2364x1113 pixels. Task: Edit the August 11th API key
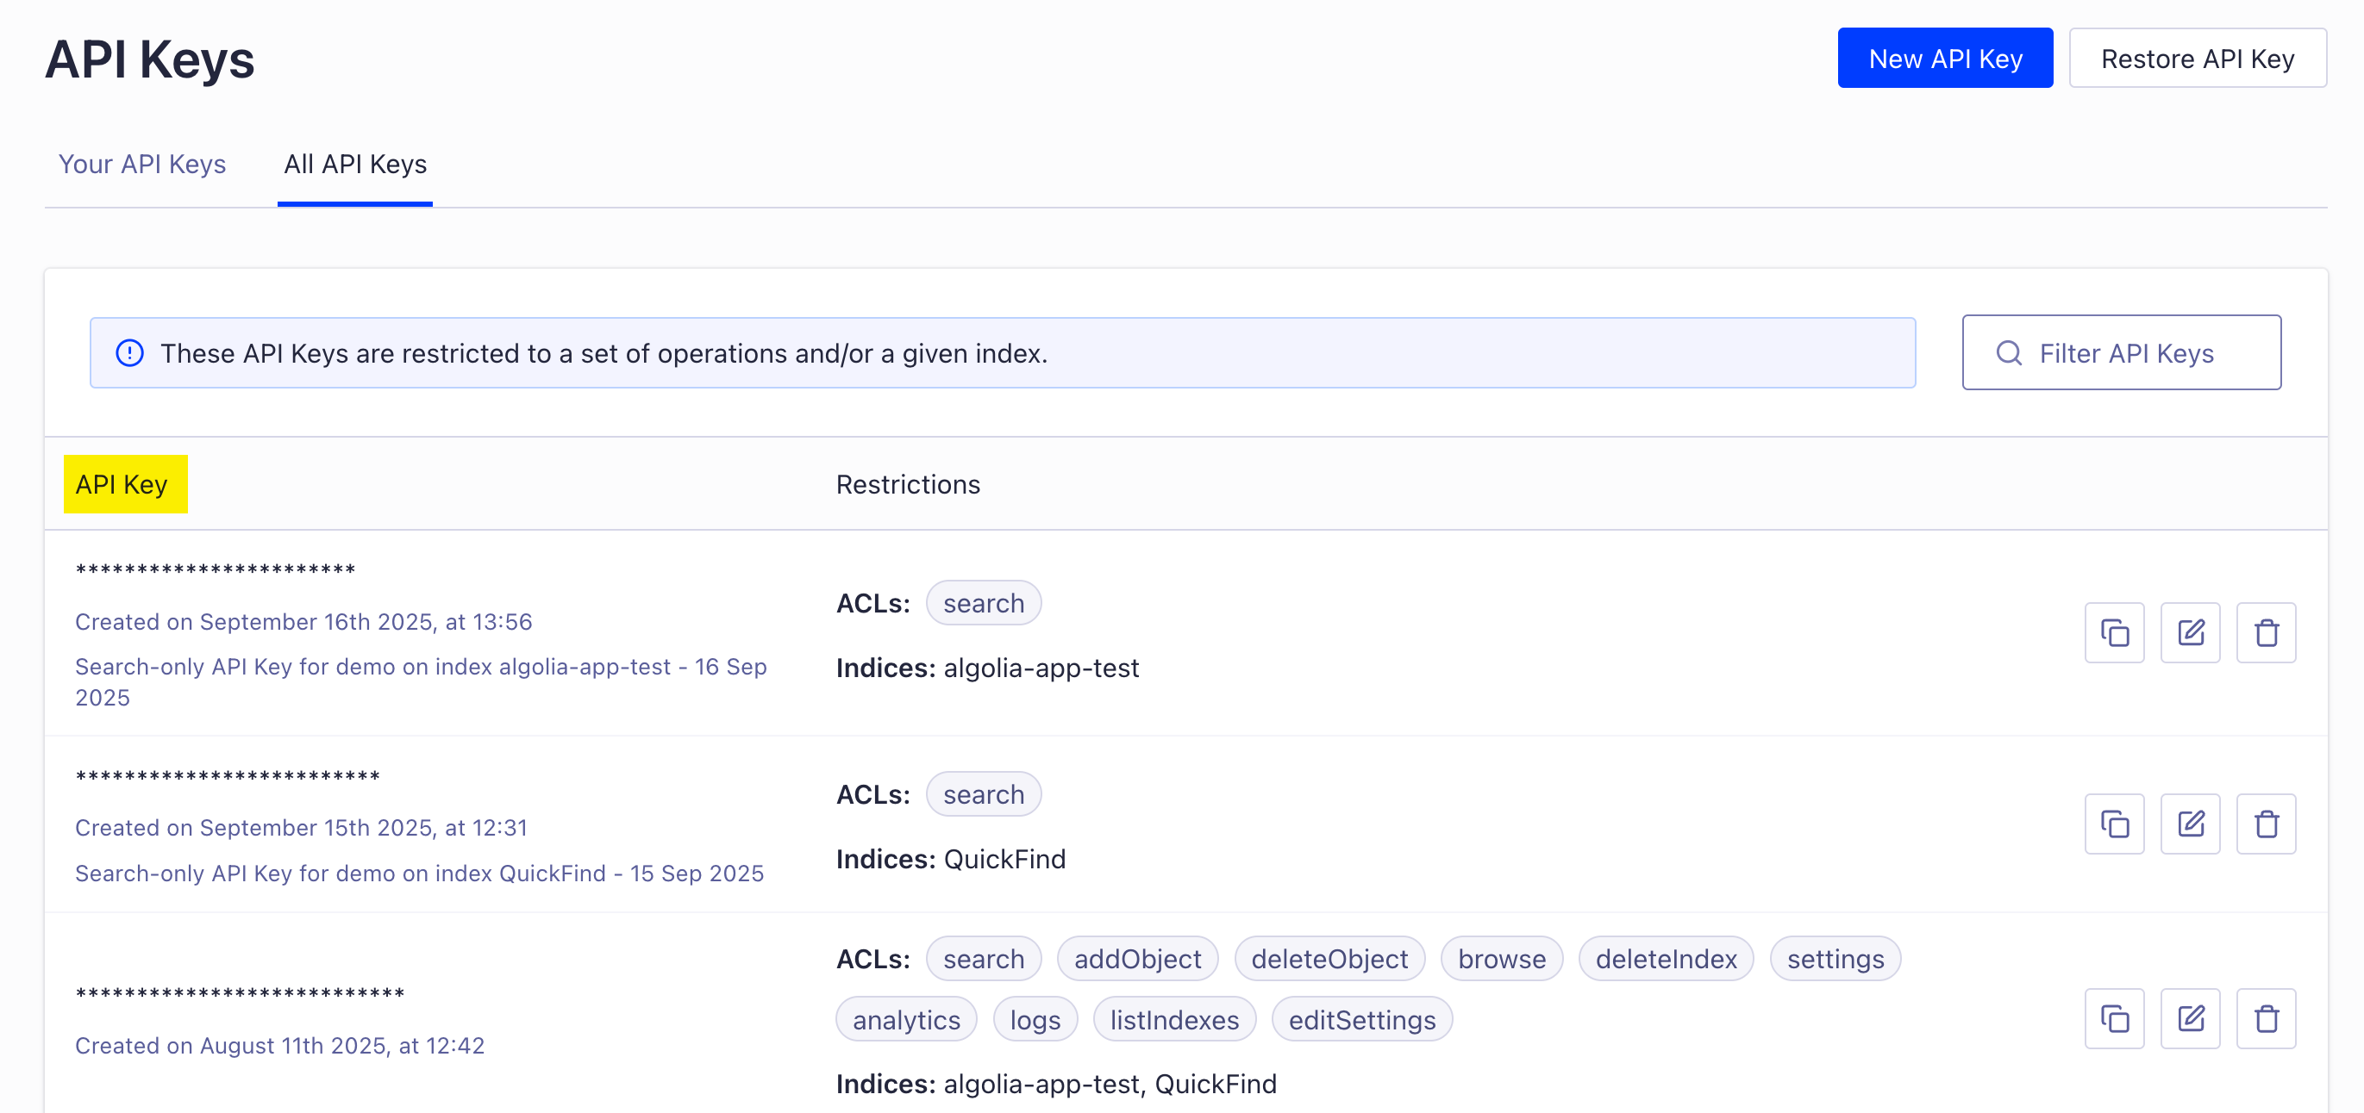(x=2190, y=1017)
